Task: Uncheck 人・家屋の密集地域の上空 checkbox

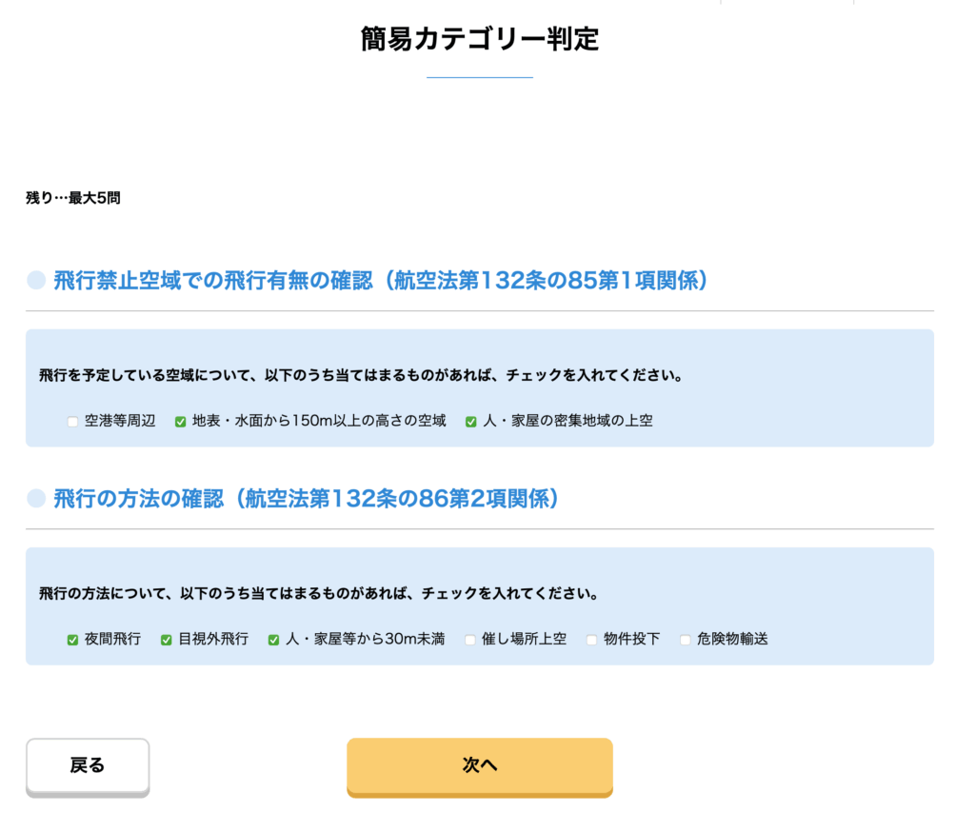Action: click(x=470, y=422)
